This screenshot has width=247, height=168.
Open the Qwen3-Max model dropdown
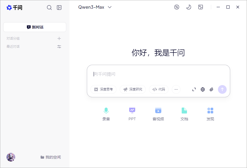pos(95,7)
